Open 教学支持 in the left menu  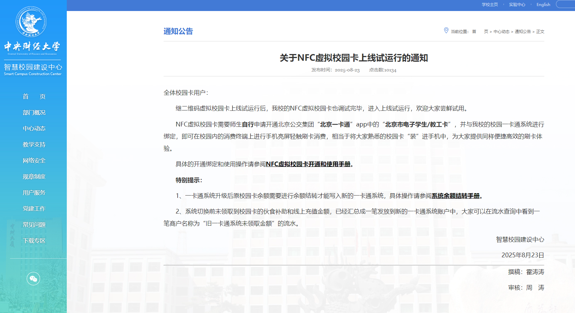[x=34, y=144]
